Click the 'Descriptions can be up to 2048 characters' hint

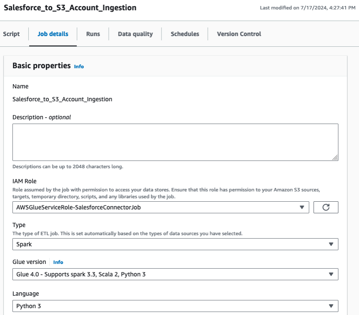[x=68, y=167]
